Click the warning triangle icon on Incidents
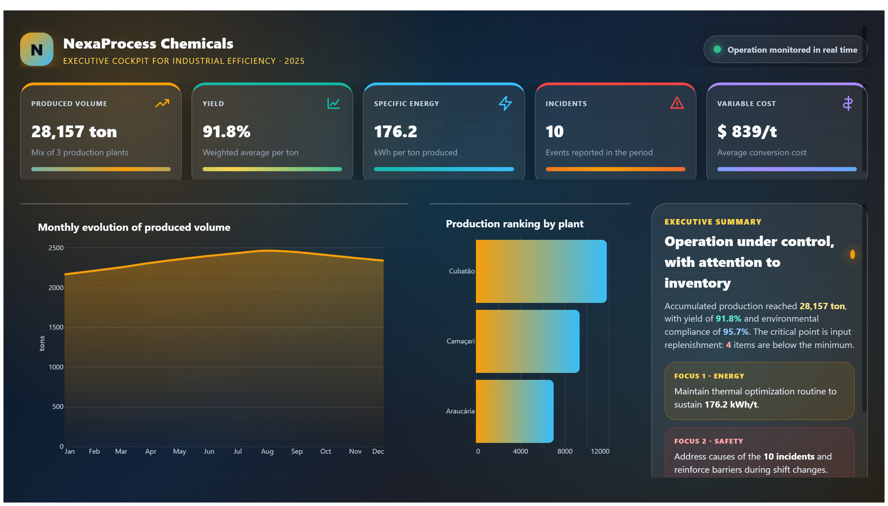The width and height of the screenshot is (888, 506). tap(676, 103)
